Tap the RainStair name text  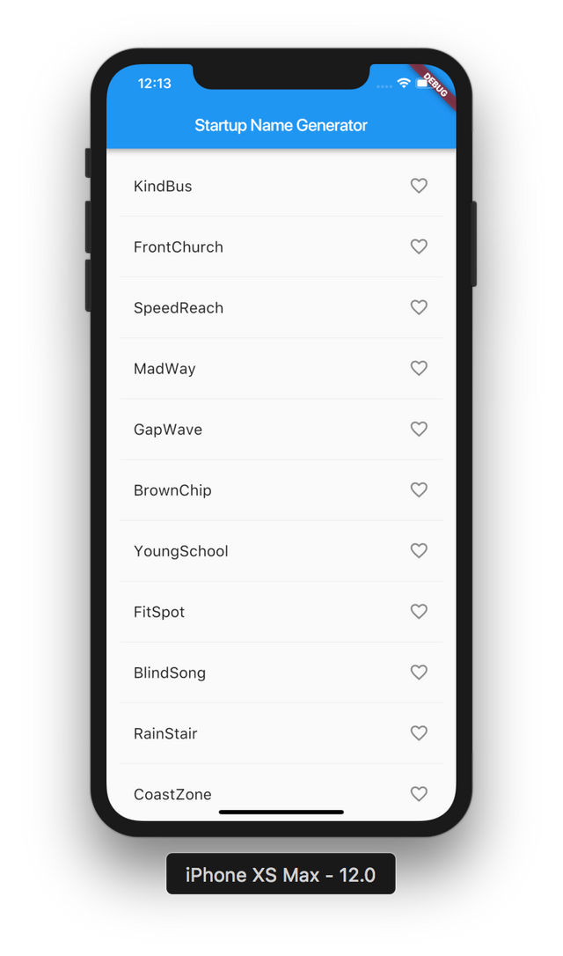tap(165, 733)
